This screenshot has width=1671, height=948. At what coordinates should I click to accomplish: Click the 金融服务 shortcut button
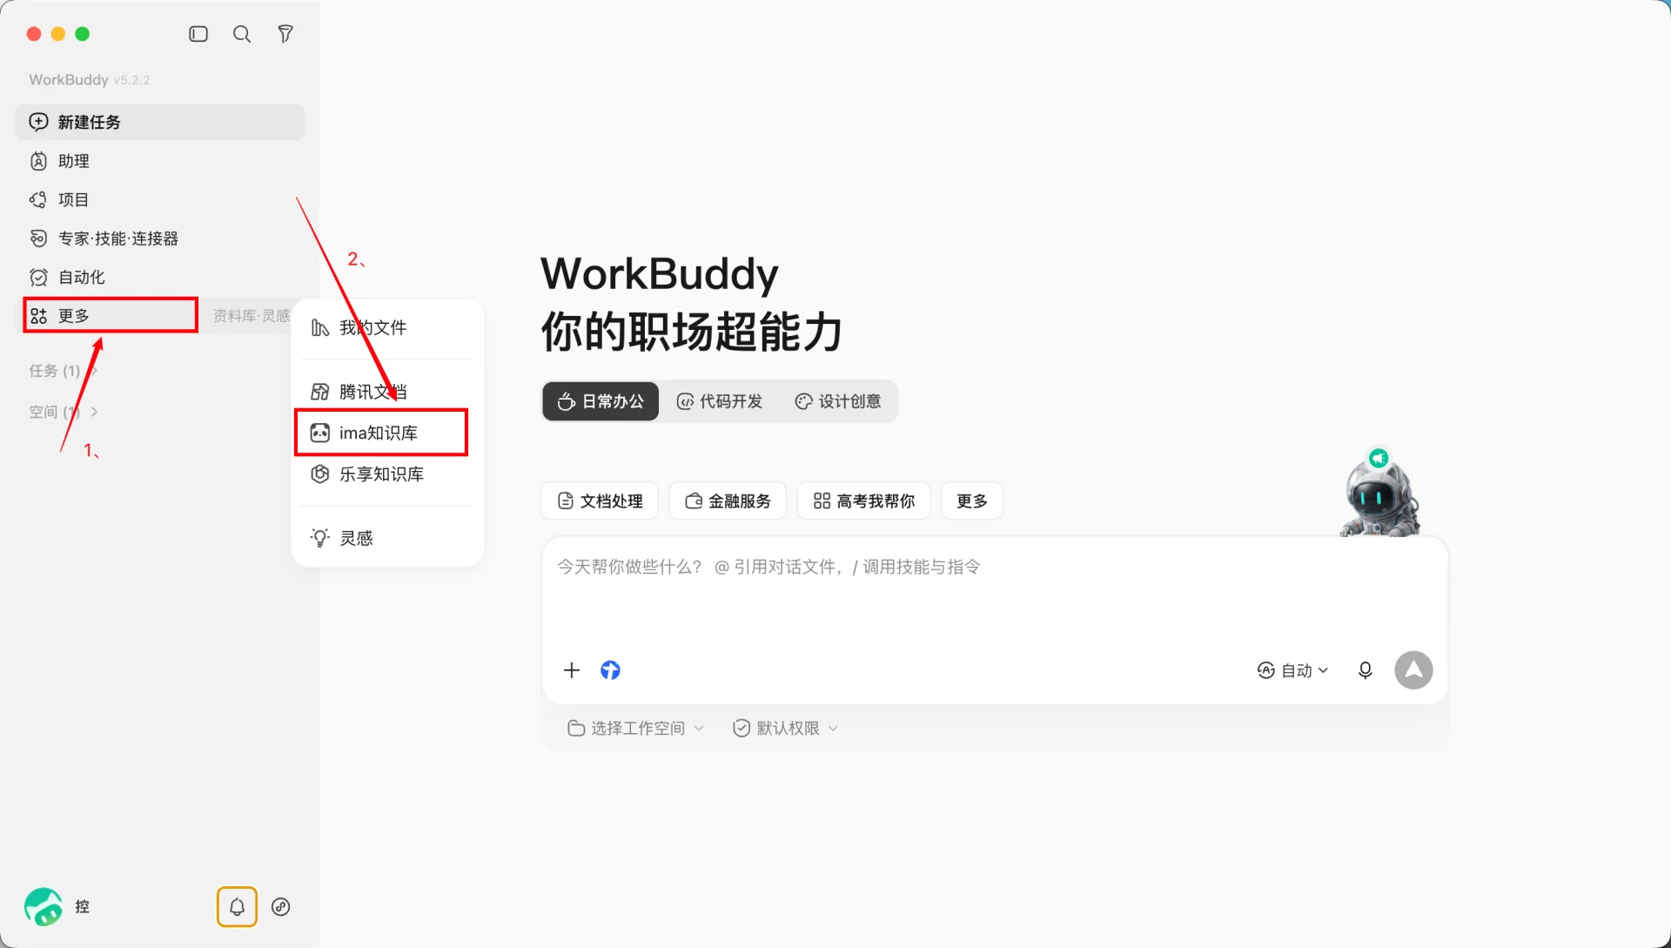coord(728,501)
